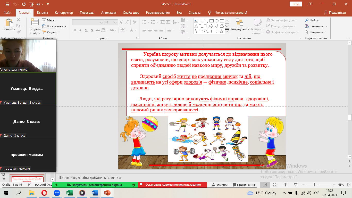Open the Макет layout dropdown
The width and height of the screenshot is (352, 198).
click(50, 20)
